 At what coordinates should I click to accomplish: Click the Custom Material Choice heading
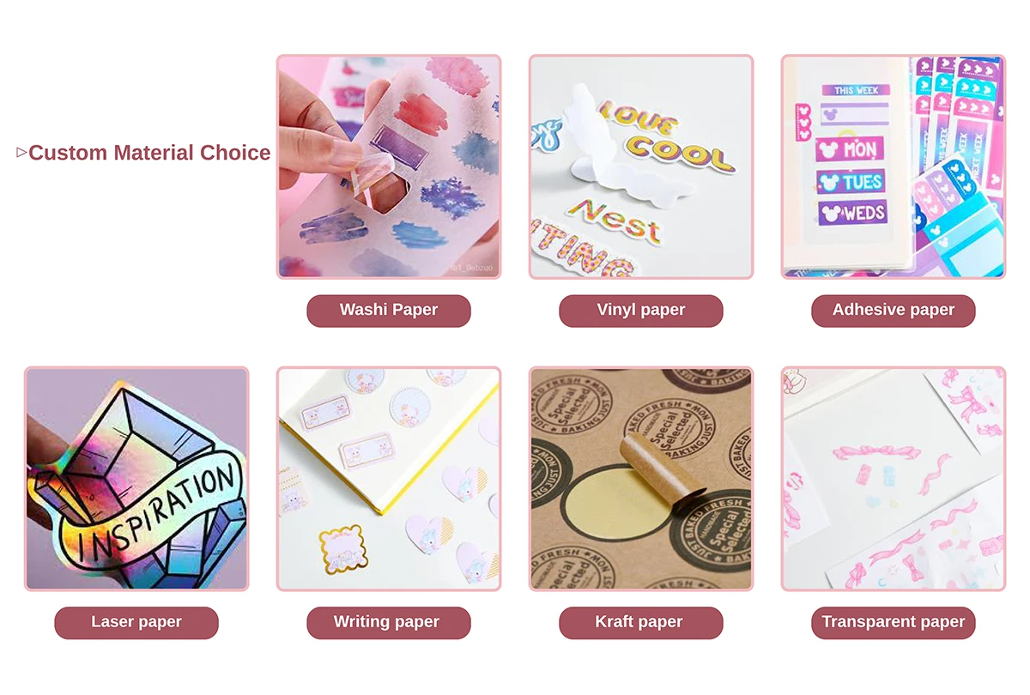[x=149, y=153]
